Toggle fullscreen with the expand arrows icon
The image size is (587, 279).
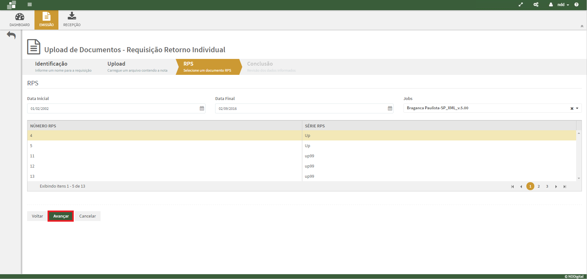521,4
